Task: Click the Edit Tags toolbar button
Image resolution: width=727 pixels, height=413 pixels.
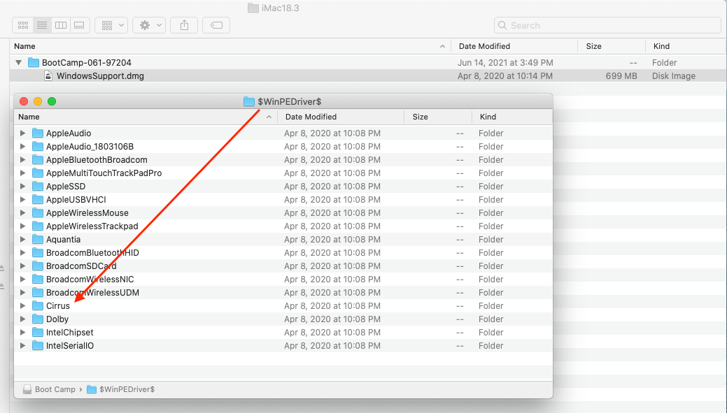Action: coord(216,25)
